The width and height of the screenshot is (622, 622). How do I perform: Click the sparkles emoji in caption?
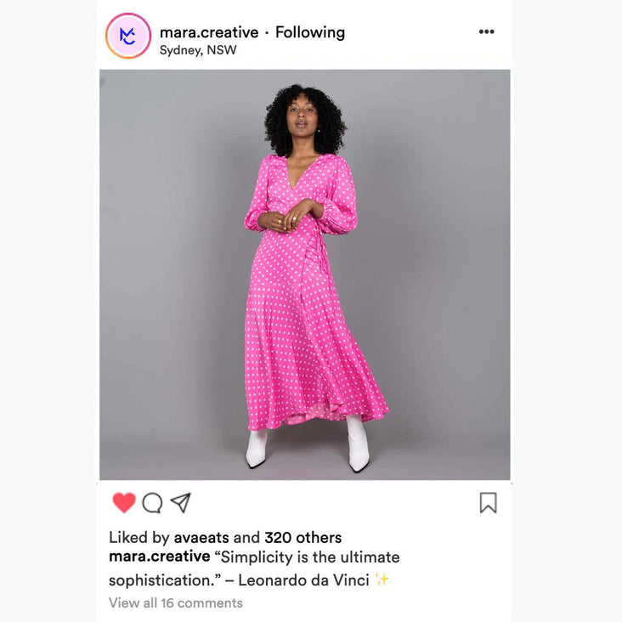click(382, 580)
